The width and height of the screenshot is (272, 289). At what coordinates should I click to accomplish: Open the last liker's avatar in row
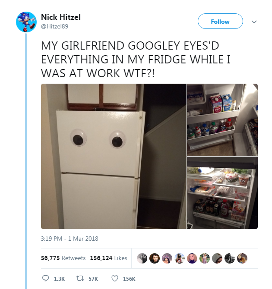coord(242,258)
